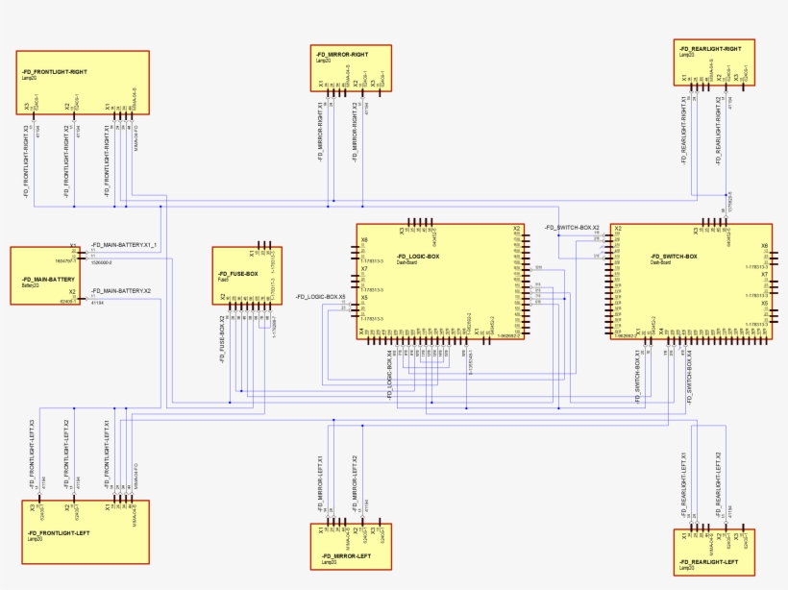Select the X3 connector atop the switch box
The height and width of the screenshot is (590, 788).
tap(697, 232)
